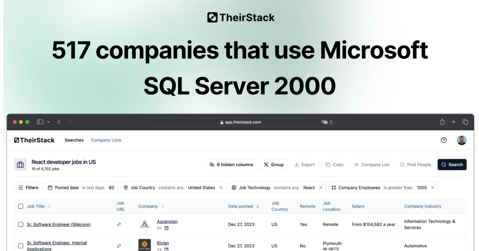Click the briefcase icon beside search title
The image size is (479, 251).
(20, 165)
